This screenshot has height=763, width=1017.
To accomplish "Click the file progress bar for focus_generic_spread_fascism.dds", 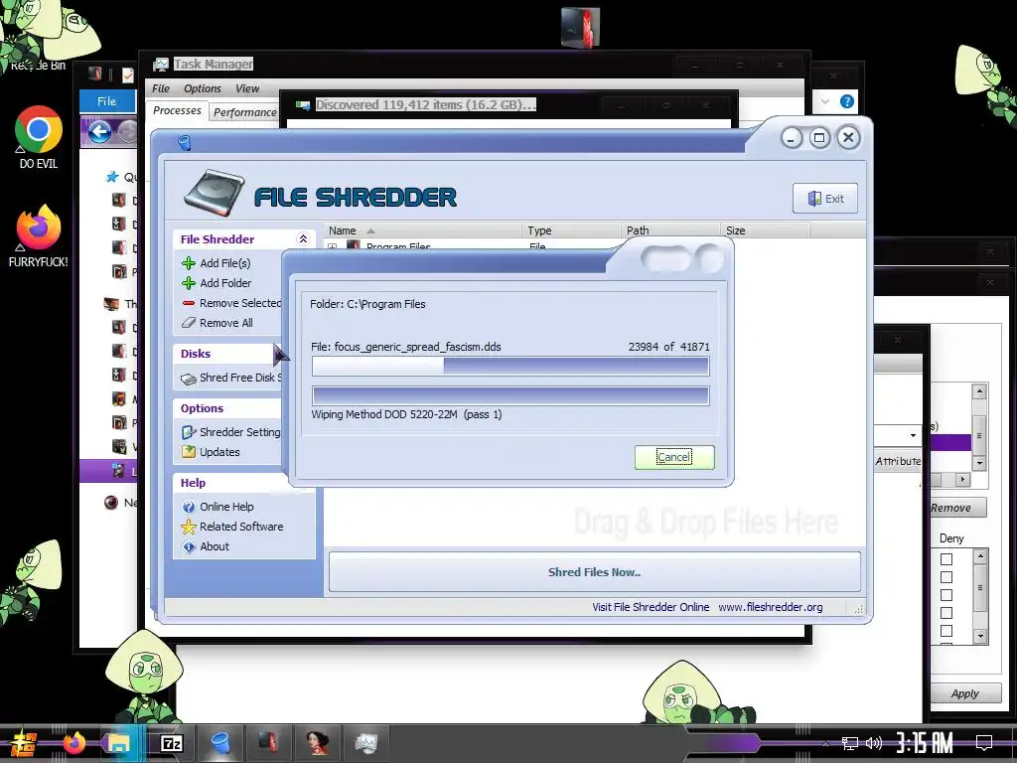I will coord(510,366).
